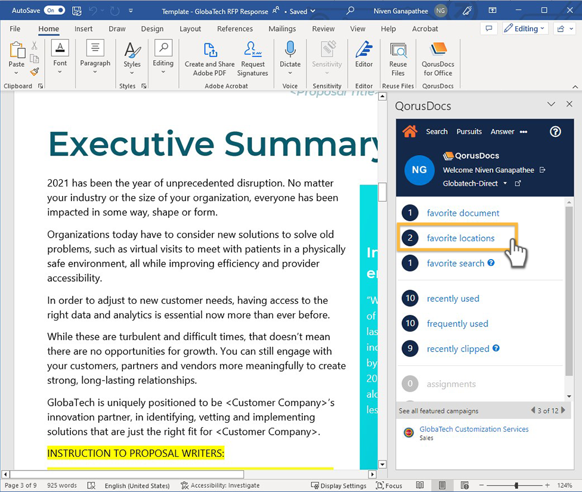Screen dimensions: 582x492
Task: Open Niven Ganapathee account avatar
Action: (441, 11)
